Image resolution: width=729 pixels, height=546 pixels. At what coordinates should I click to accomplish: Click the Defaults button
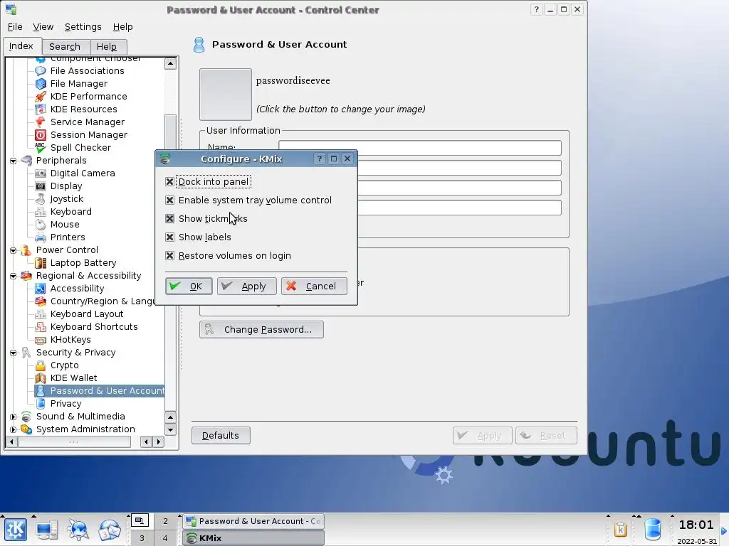[x=221, y=436]
